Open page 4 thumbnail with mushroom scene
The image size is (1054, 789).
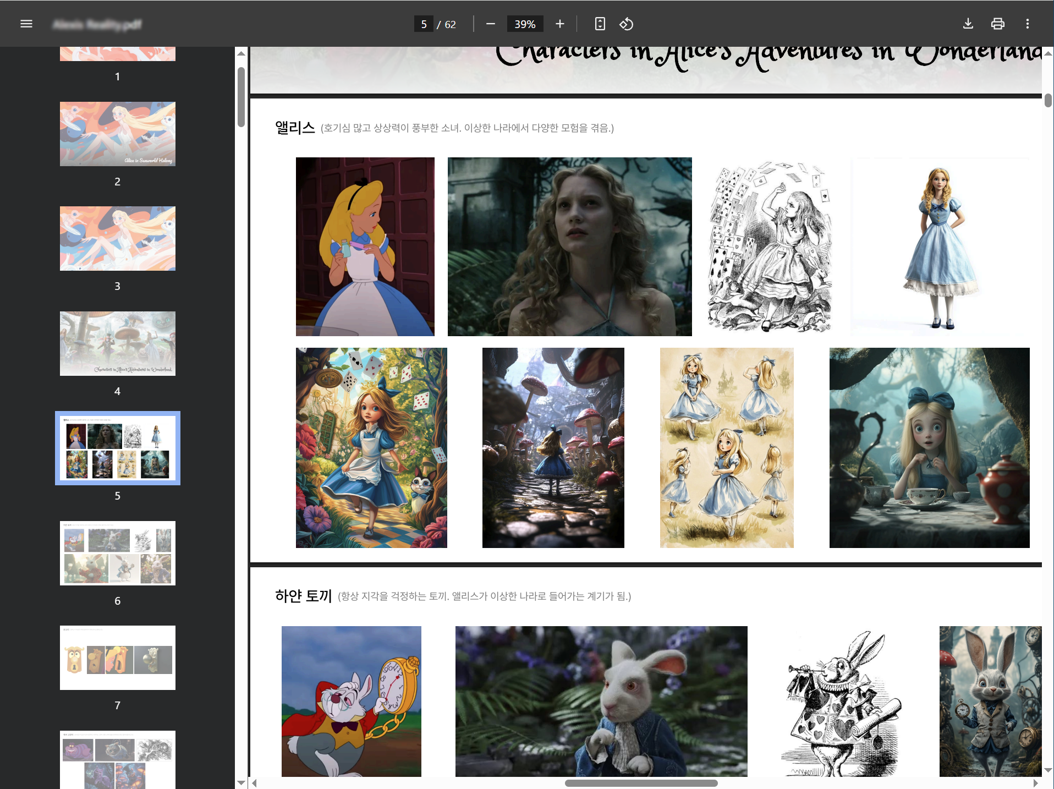(118, 343)
